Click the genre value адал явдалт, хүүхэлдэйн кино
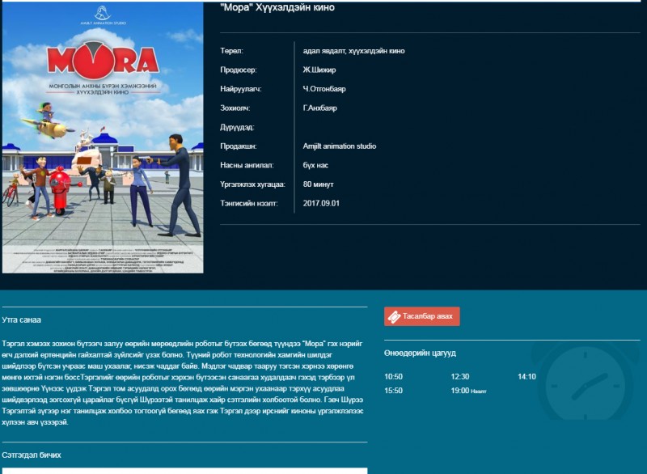 353,51
